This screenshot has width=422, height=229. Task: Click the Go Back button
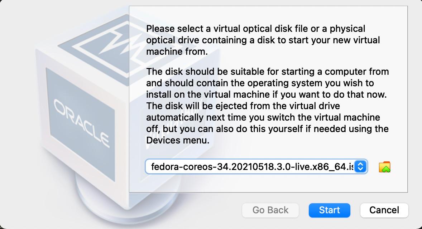click(x=270, y=210)
